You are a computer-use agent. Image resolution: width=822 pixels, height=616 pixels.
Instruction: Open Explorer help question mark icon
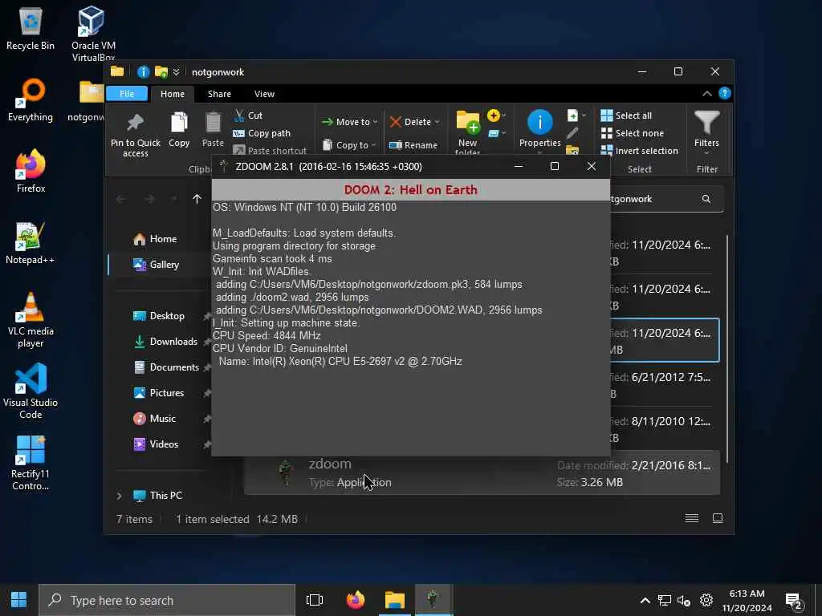725,93
